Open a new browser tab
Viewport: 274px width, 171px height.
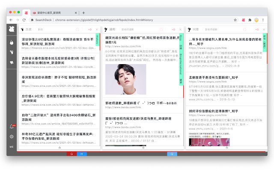83,13
